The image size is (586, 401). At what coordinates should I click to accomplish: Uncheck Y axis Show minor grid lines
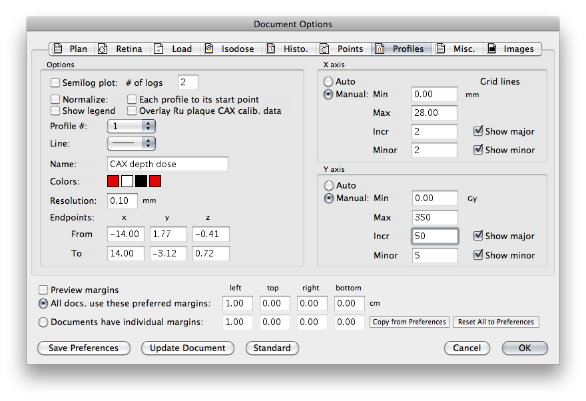478,255
